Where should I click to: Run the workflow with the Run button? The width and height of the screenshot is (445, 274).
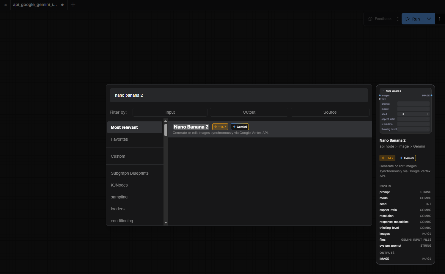coord(413,19)
